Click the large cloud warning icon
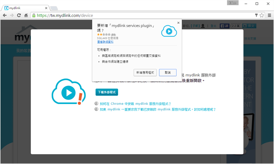The width and height of the screenshot is (274, 164). tap(68, 92)
